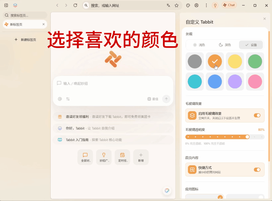Image resolution: width=272 pixels, height=201 pixels.
Task: Toggle the 快捷方式 switch
Action: (x=257, y=170)
